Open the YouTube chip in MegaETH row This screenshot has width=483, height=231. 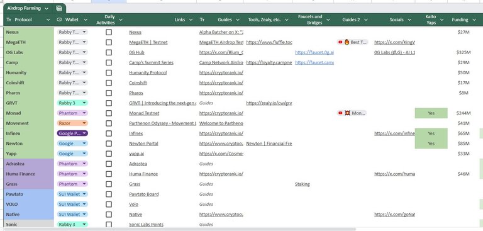coord(352,42)
